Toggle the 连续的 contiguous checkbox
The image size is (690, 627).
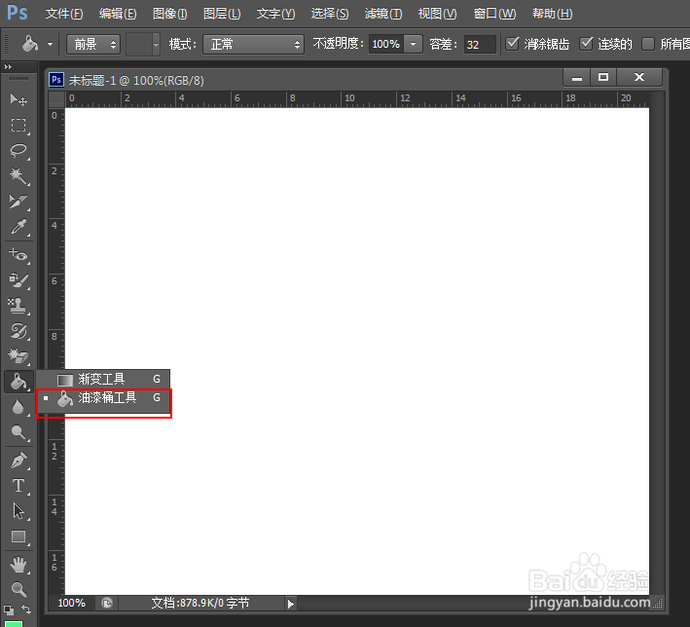tap(586, 44)
